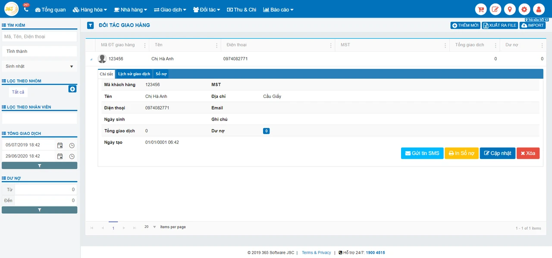The image size is (552, 258).
Task: Click the XUẤT RA FILE button
Action: pos(500,25)
